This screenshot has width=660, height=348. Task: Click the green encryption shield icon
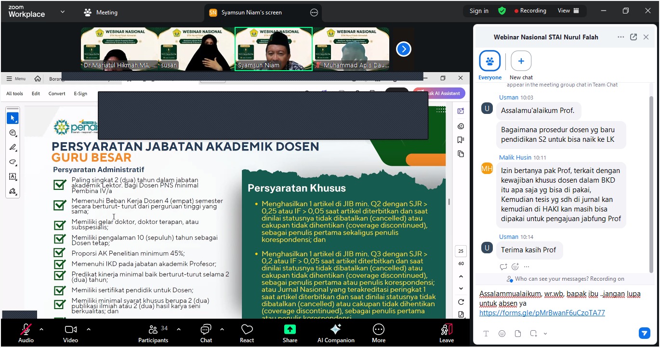point(502,11)
